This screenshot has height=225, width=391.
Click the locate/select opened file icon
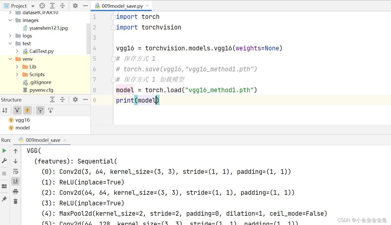tap(42, 6)
